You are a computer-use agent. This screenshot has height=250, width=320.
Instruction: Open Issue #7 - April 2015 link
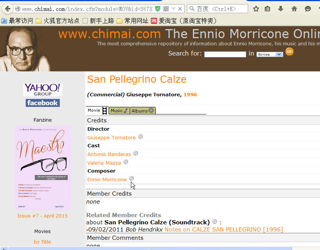pyautogui.click(x=42, y=216)
